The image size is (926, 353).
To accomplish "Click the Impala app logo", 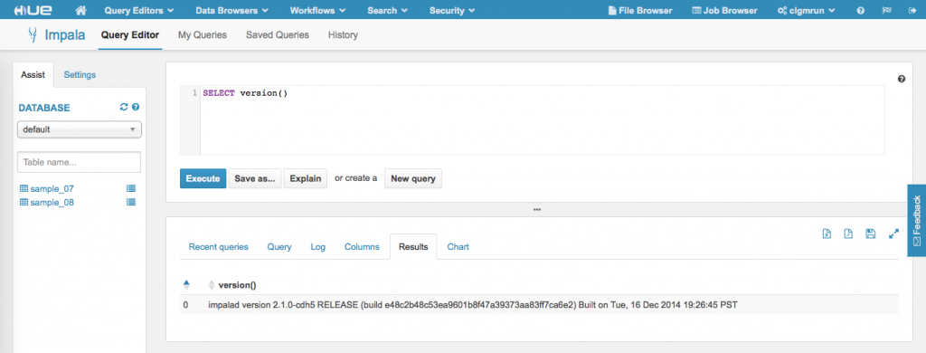I will 57,35.
